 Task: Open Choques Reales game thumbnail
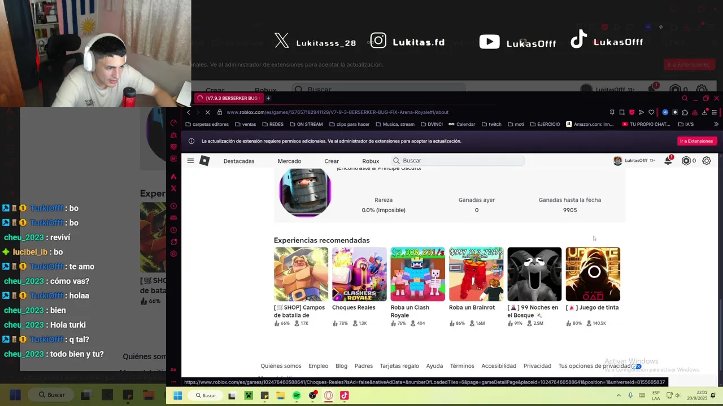point(359,274)
